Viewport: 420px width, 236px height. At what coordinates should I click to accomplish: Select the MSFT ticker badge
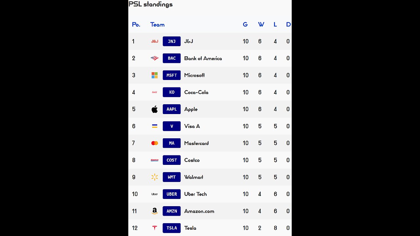[x=172, y=75]
